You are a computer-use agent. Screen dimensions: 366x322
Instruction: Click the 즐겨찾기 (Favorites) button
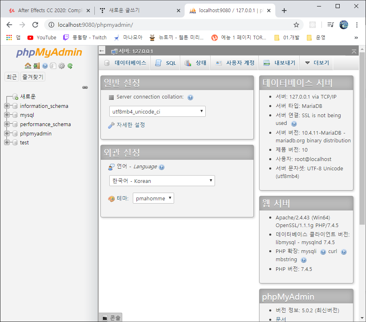click(33, 77)
